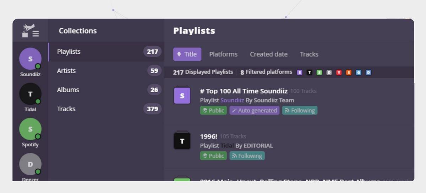Viewport: 426px width, 193px height.
Task: Select the Deezer platform avatar
Action: pyautogui.click(x=30, y=164)
